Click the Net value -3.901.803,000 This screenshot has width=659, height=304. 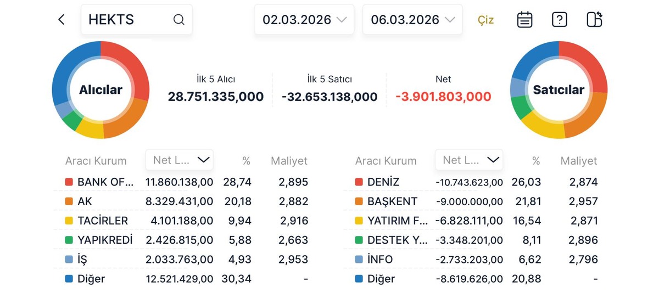pyautogui.click(x=443, y=97)
